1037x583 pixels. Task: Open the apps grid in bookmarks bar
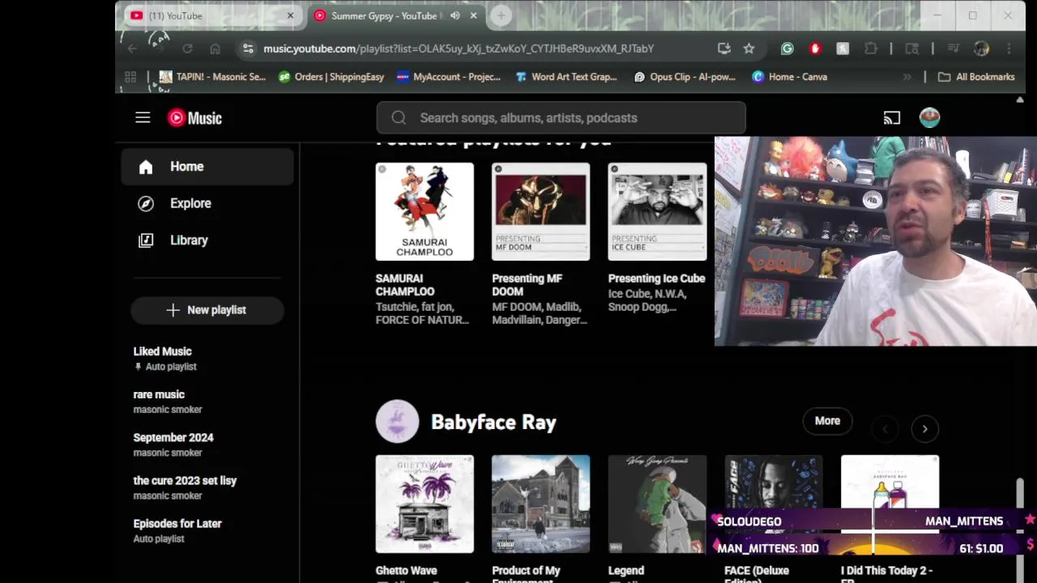(x=130, y=77)
